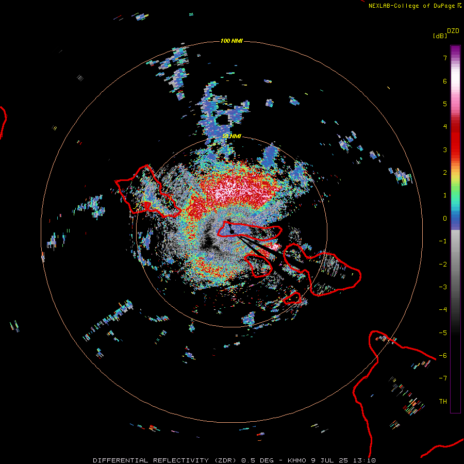Click the -6 value on legend
Image resolution: width=464 pixels, height=464 pixels.
[443, 356]
